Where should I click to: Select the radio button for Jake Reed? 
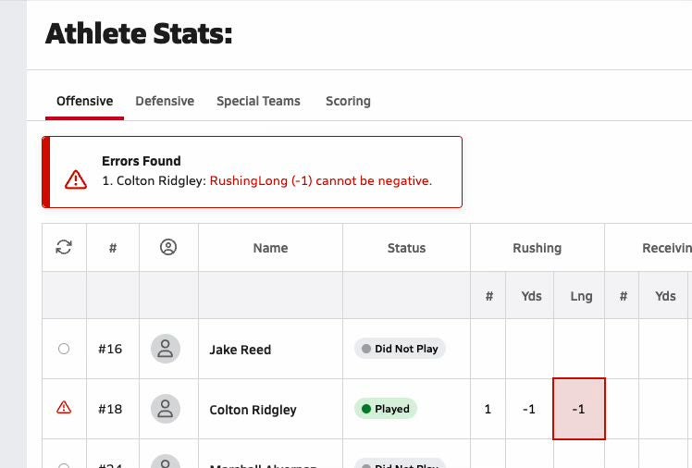64,349
